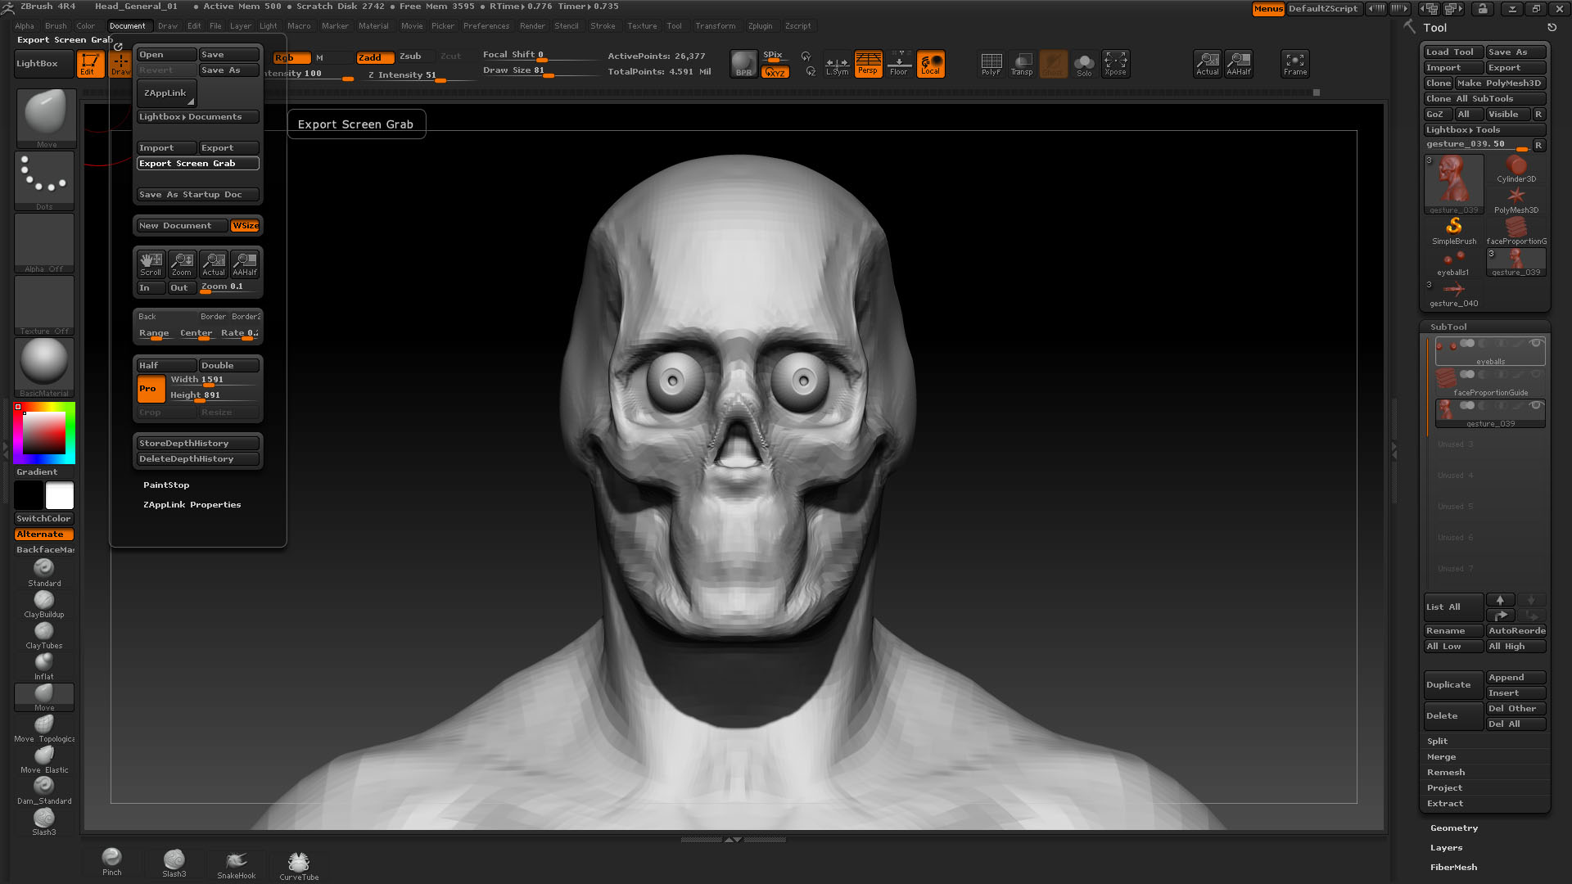The image size is (1572, 884).
Task: Select the Pinch brush
Action: coord(112,861)
